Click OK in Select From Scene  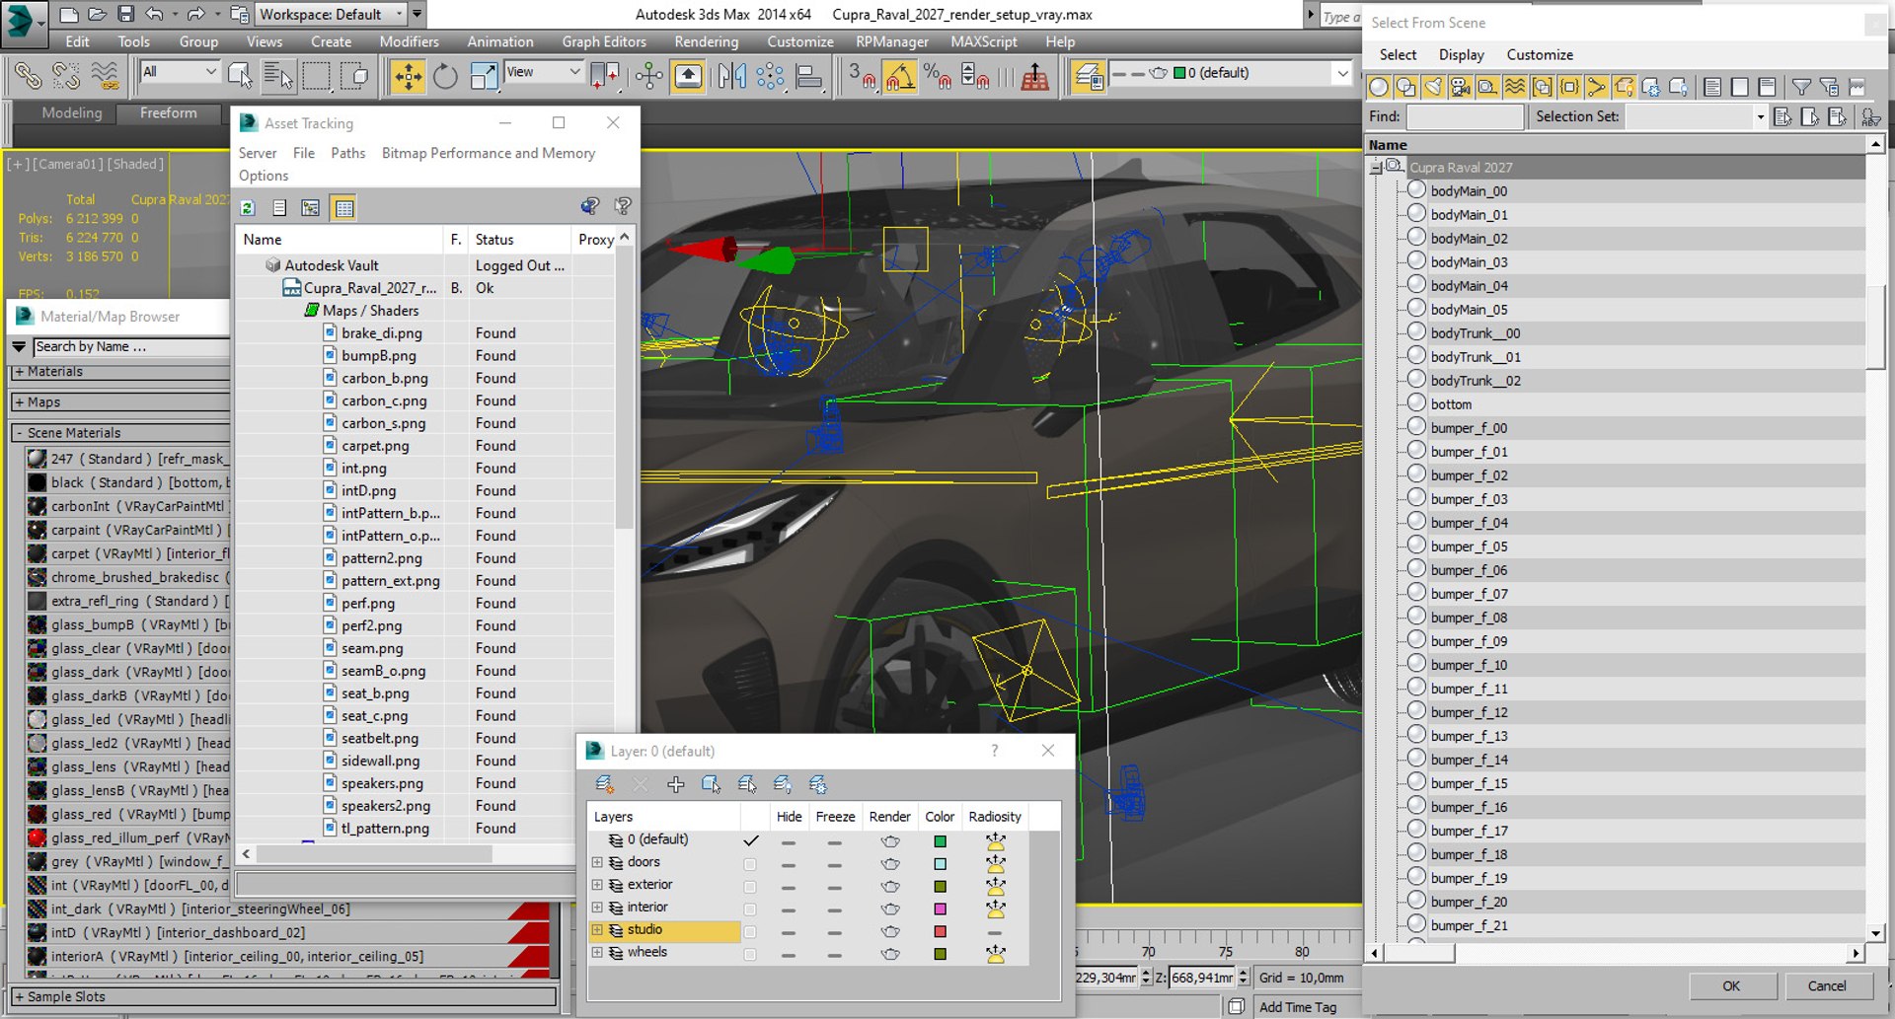pos(1731,985)
